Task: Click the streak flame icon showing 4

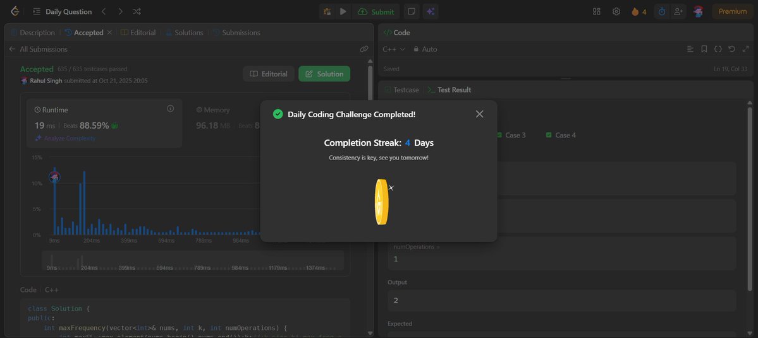Action: [639, 11]
